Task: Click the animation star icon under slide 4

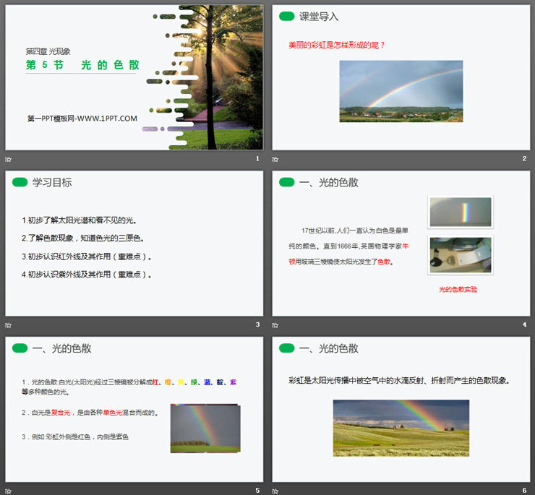Action: 275,325
